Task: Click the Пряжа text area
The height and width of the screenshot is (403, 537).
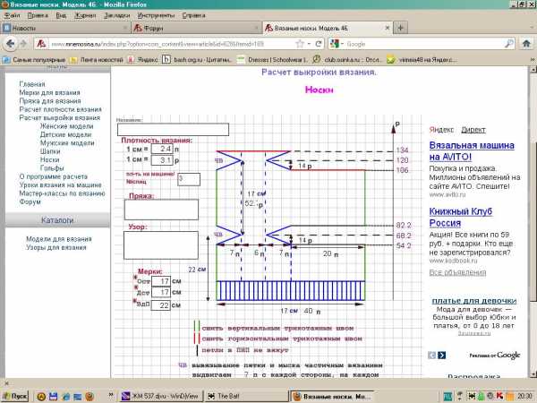Action: coord(160,209)
